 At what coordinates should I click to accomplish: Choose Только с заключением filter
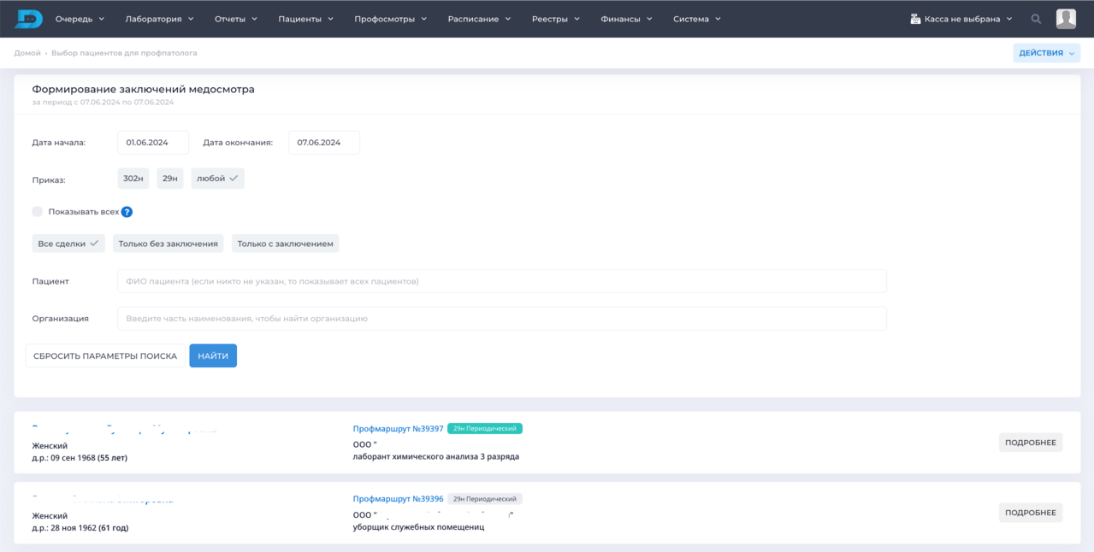286,244
